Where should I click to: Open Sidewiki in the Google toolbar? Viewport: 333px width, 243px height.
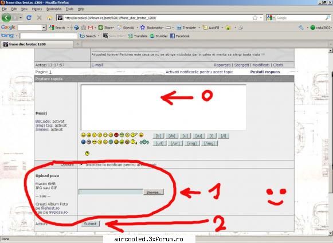126,28
